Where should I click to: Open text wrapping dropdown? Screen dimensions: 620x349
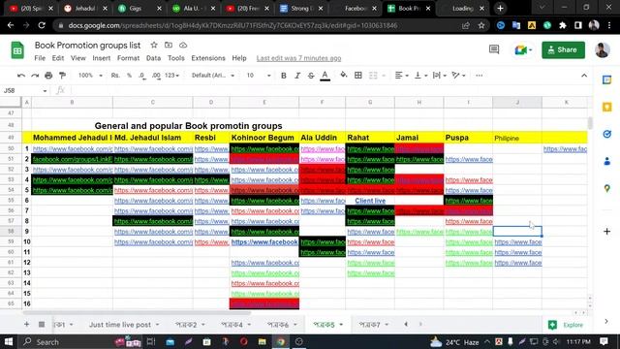tap(439, 76)
